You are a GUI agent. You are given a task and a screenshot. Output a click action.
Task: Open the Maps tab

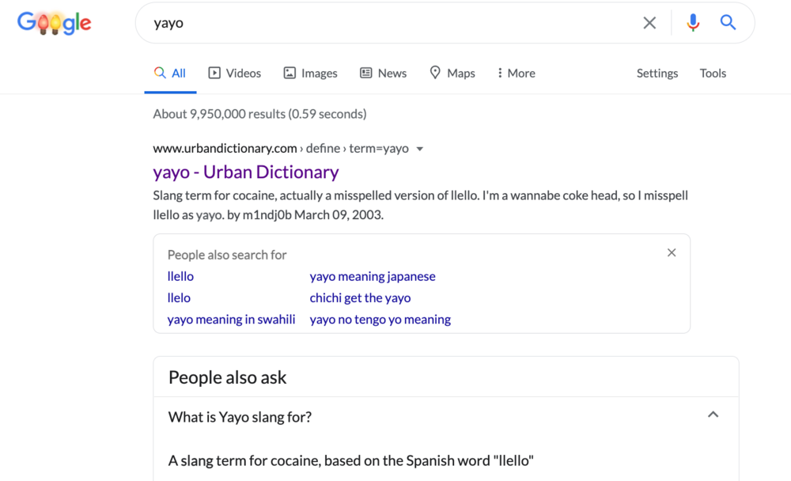click(x=452, y=74)
